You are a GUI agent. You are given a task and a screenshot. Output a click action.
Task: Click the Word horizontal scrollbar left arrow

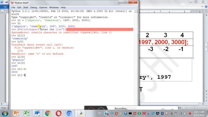pyautogui.click(x=2, y=104)
